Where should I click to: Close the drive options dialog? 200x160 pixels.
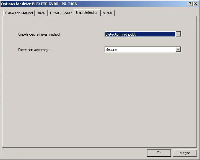196,4
